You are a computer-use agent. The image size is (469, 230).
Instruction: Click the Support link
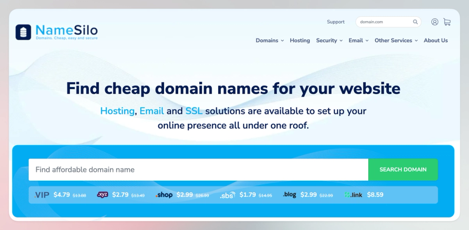point(336,22)
